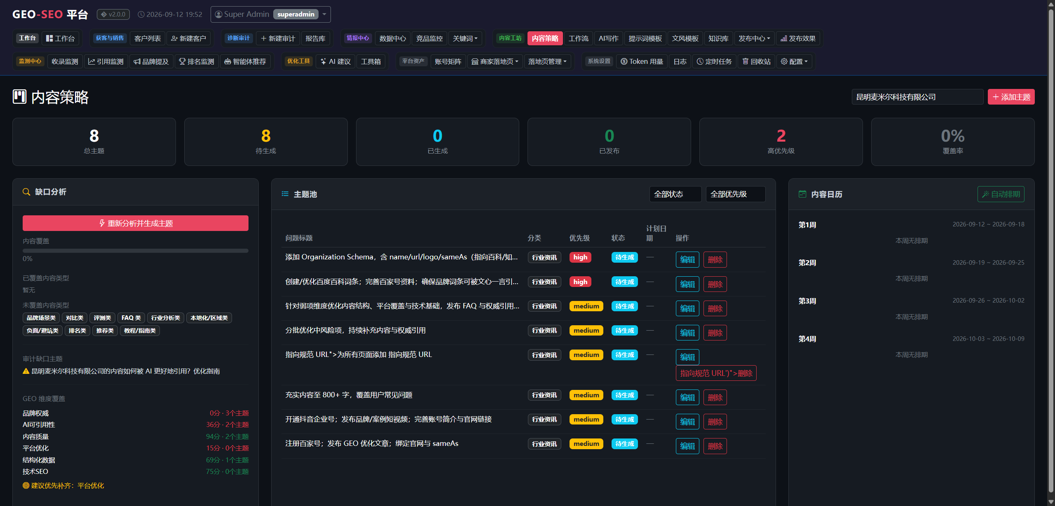Edit the 注册百家号 topic row
The height and width of the screenshot is (506, 1055).
[x=687, y=446]
